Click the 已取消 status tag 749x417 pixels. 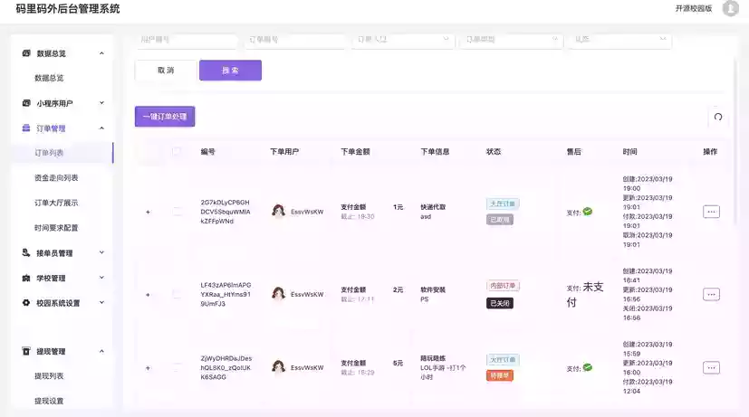500,220
